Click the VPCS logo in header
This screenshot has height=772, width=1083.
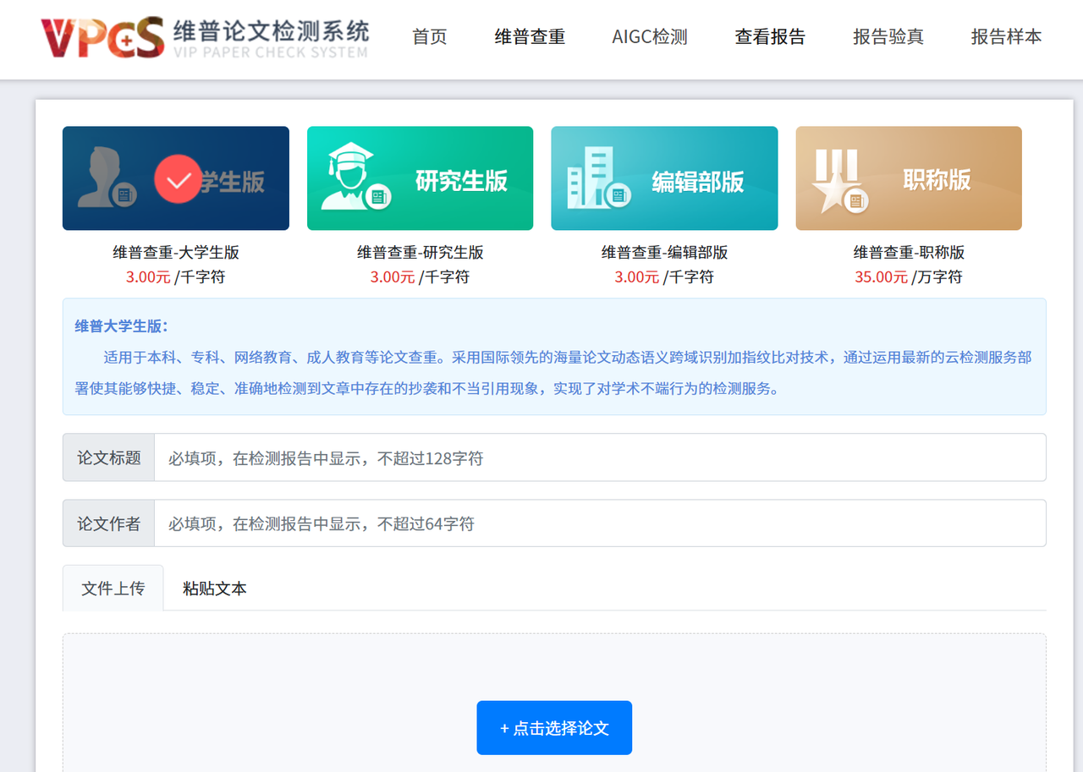[205, 38]
